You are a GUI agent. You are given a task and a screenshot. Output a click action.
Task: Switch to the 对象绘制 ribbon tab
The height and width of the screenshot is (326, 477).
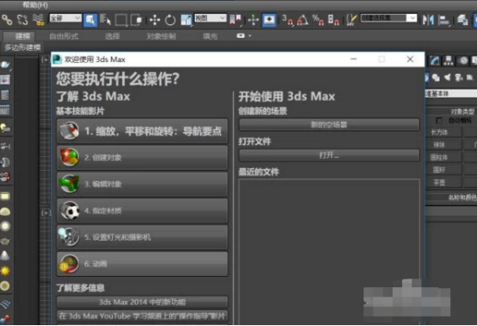click(161, 36)
